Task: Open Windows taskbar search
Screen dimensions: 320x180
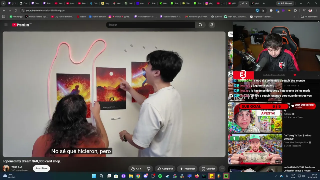Action: point(101,176)
